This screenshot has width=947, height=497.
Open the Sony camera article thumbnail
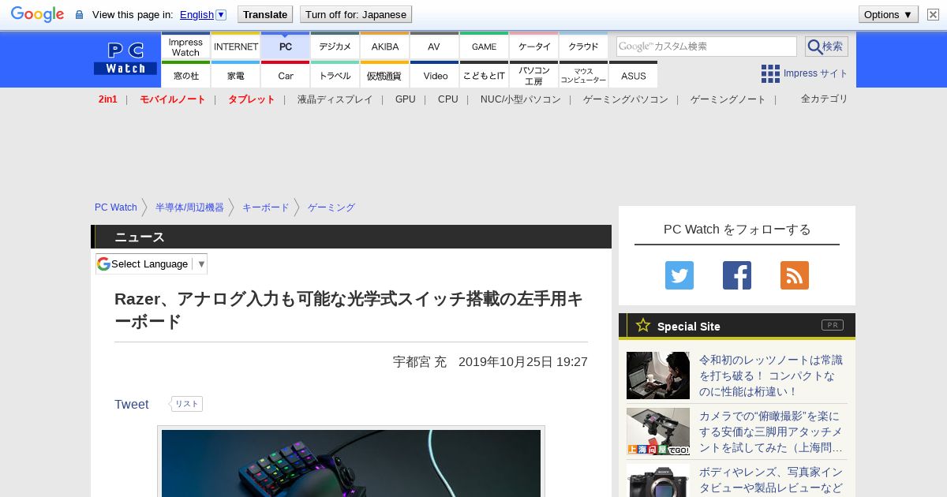point(658,480)
